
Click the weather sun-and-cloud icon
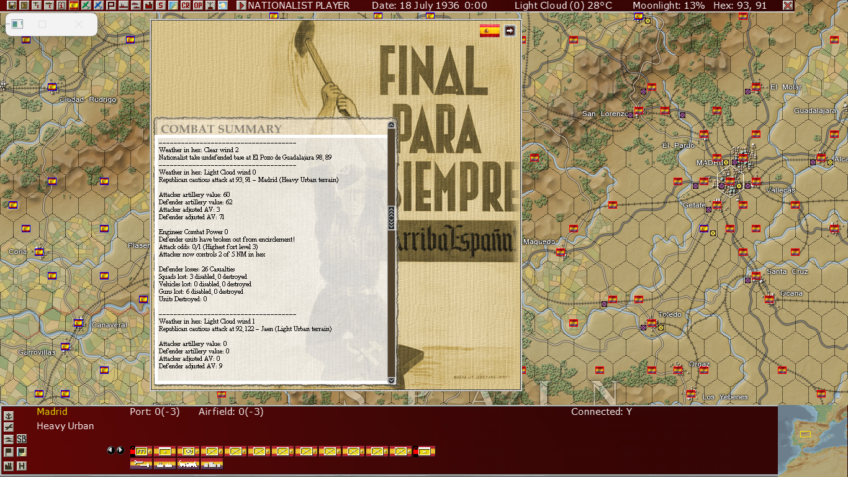(223, 6)
